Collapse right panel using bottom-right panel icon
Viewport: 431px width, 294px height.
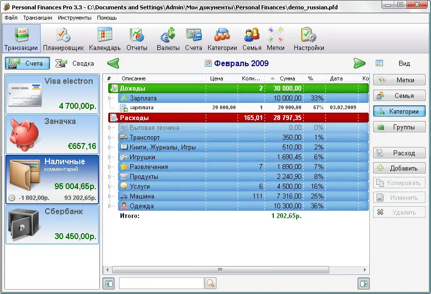click(363, 283)
